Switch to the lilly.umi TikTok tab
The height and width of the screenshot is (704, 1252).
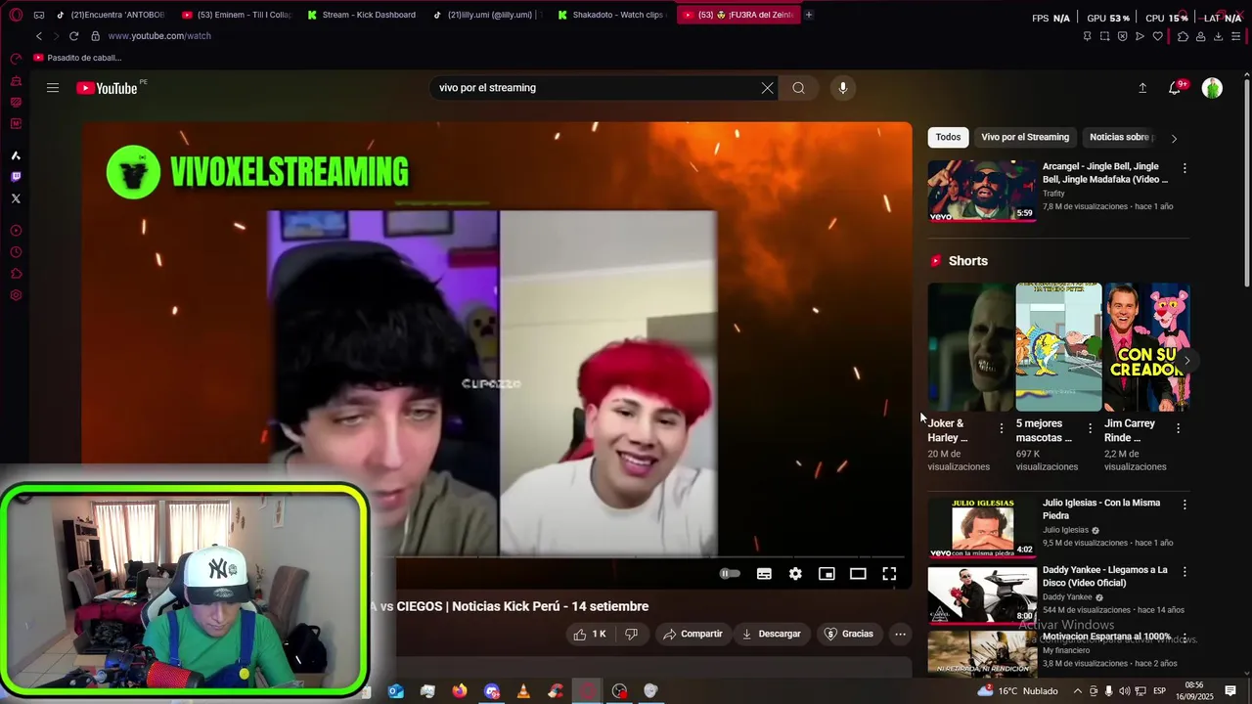(486, 15)
